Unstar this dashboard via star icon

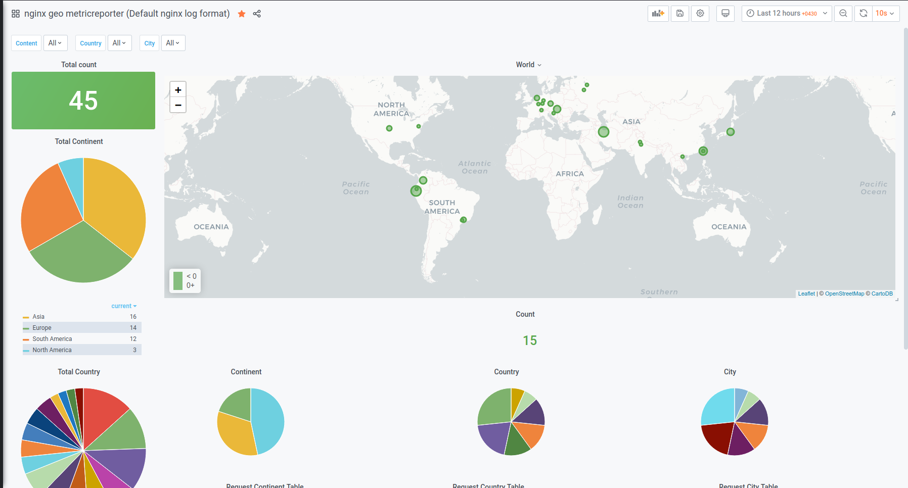[242, 14]
